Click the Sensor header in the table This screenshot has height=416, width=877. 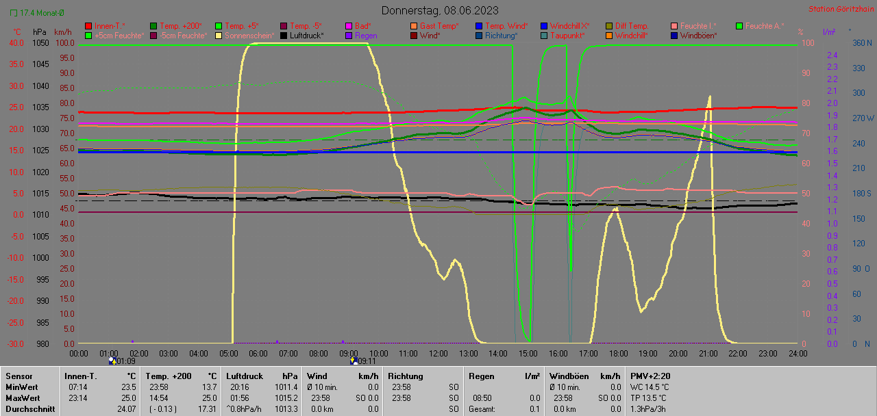[19, 376]
